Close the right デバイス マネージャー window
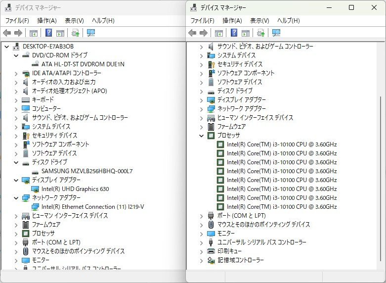 [x=374, y=7]
